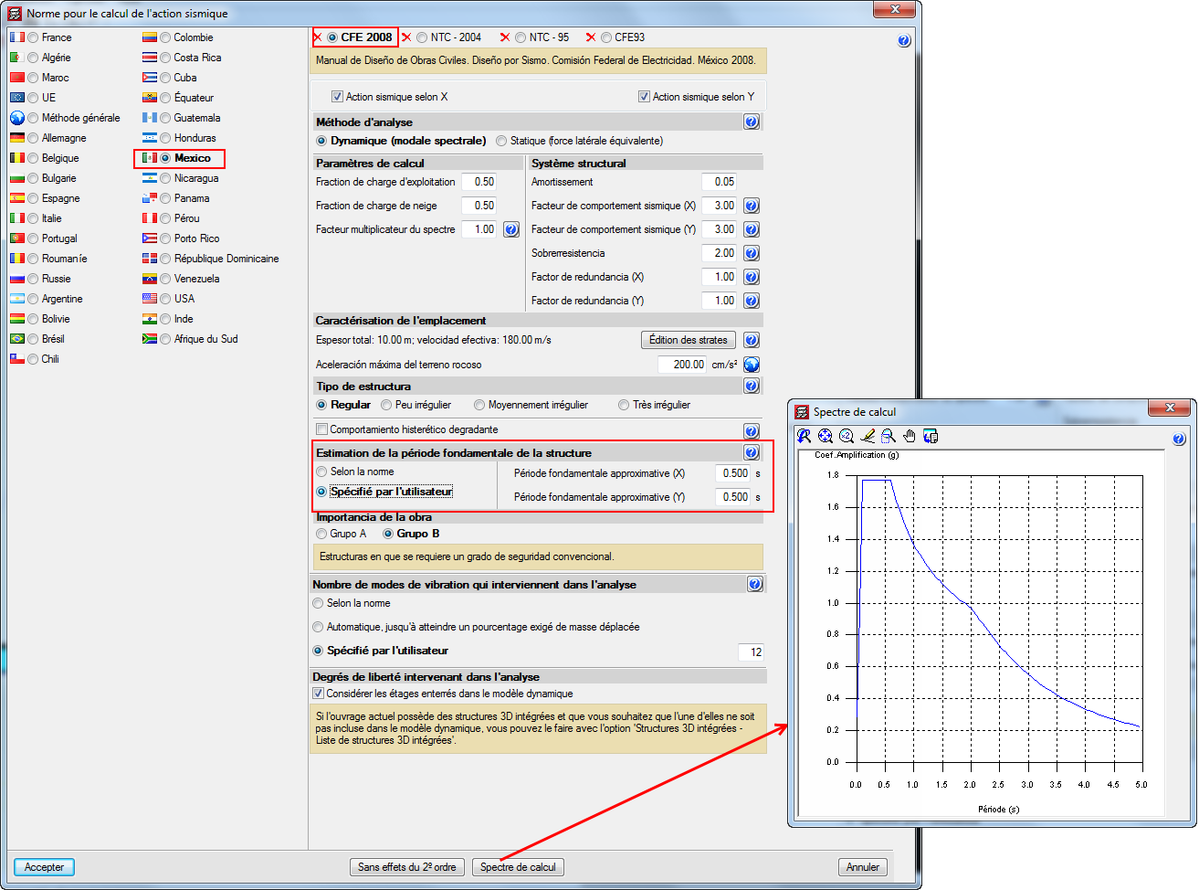1199x890 pixels.
Task: Select Statique (force latérale équivalente) method
Action: coord(501,141)
